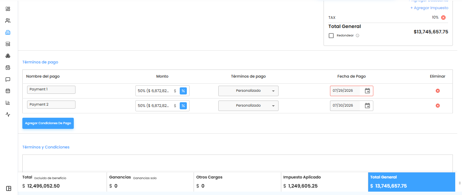Select the highlighted building icon in sidebar
Image resolution: width=462 pixels, height=195 pixels.
[x=8, y=32]
